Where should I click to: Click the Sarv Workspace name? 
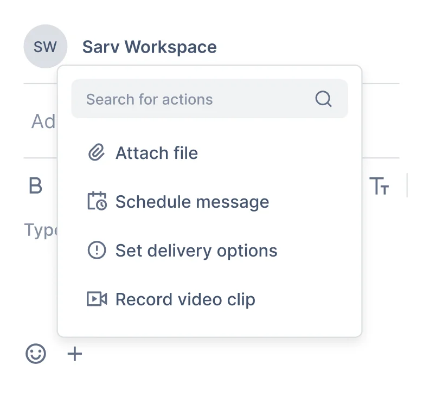[x=150, y=47]
